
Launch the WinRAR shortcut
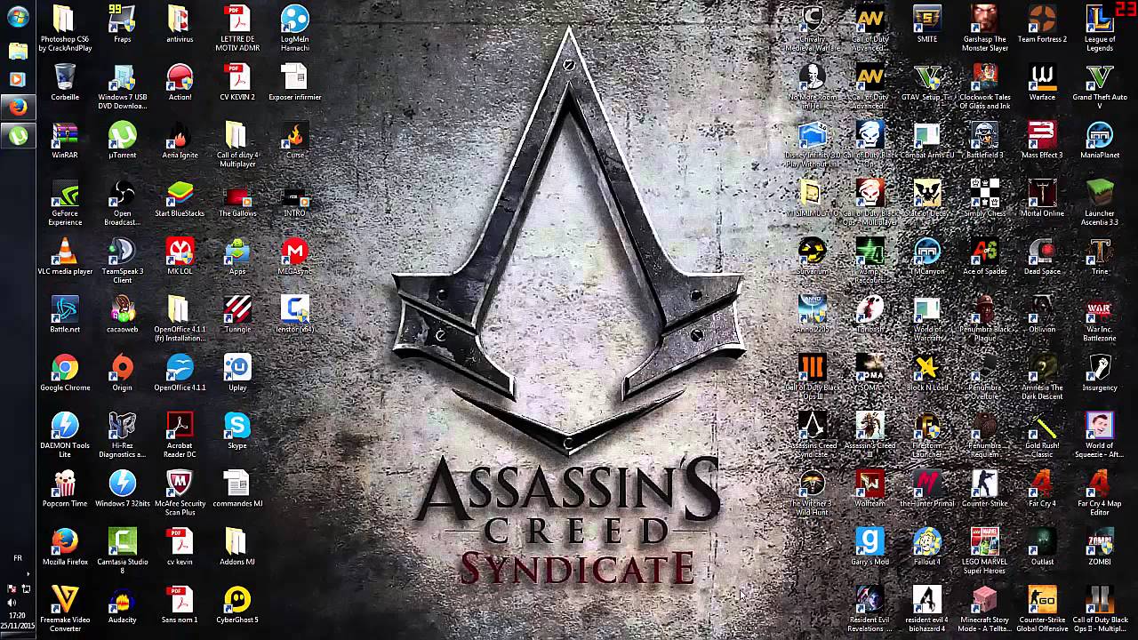coord(65,140)
